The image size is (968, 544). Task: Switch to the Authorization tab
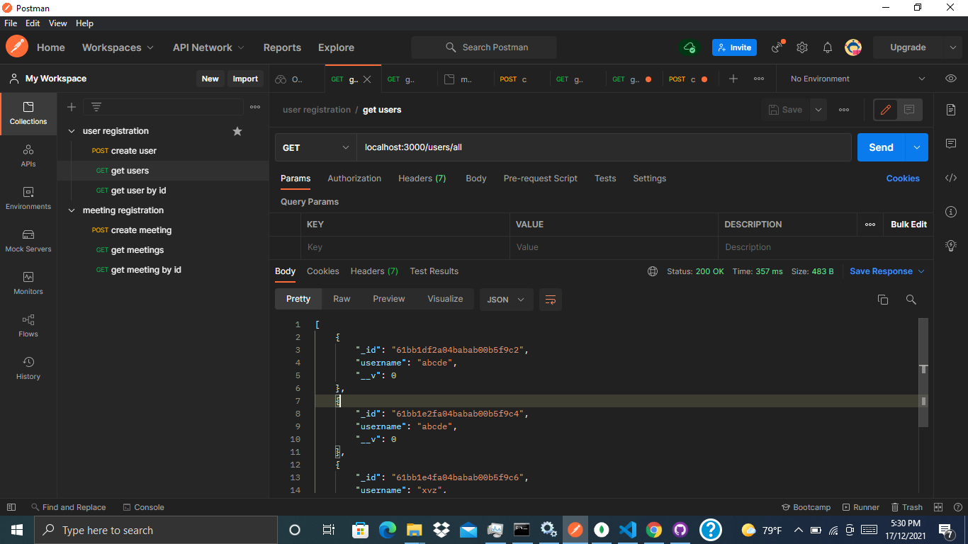tap(354, 178)
